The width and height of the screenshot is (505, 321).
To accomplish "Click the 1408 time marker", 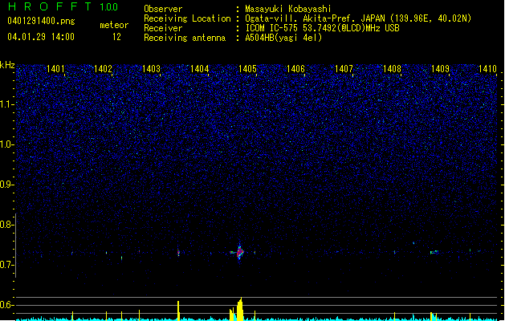I will click(x=392, y=69).
